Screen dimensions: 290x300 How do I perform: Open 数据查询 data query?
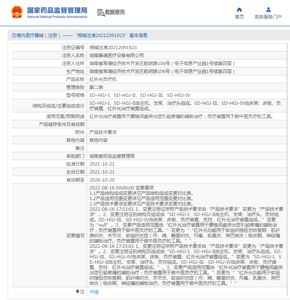[x=115, y=12]
